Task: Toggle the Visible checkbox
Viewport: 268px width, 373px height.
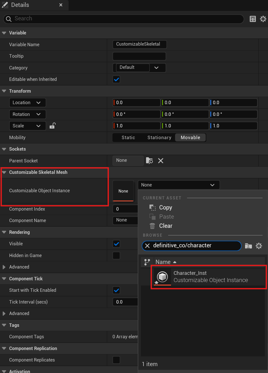Action: pyautogui.click(x=116, y=244)
